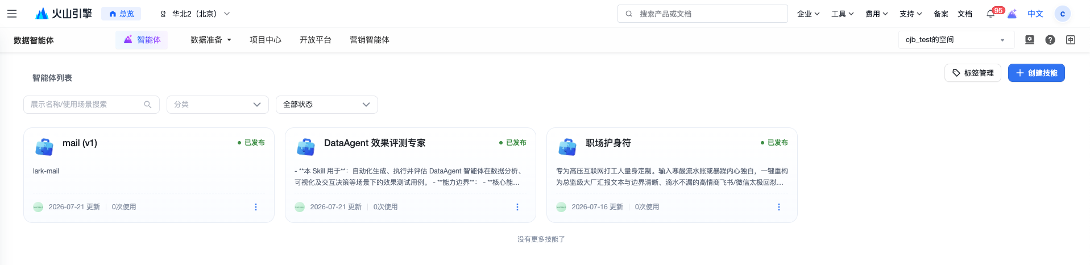Open the user avatar menu

click(1062, 14)
